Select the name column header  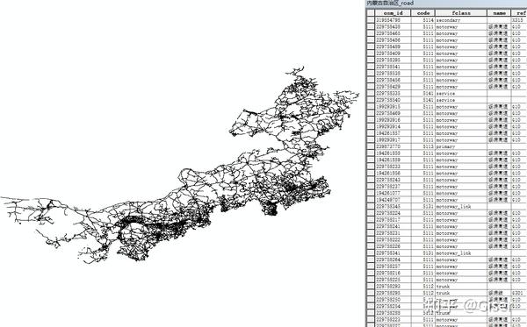coord(499,13)
